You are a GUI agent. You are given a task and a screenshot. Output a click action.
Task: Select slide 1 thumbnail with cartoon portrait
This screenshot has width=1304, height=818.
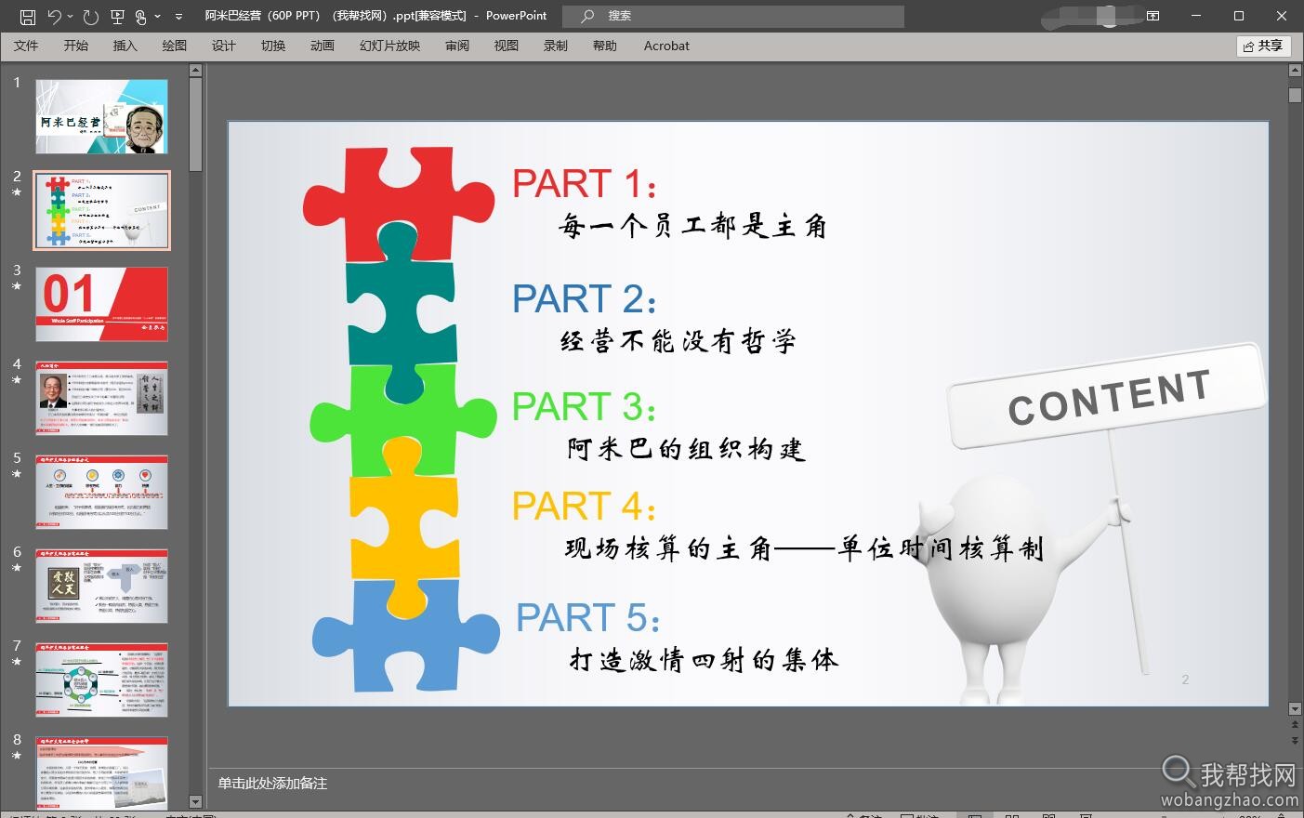click(x=102, y=116)
